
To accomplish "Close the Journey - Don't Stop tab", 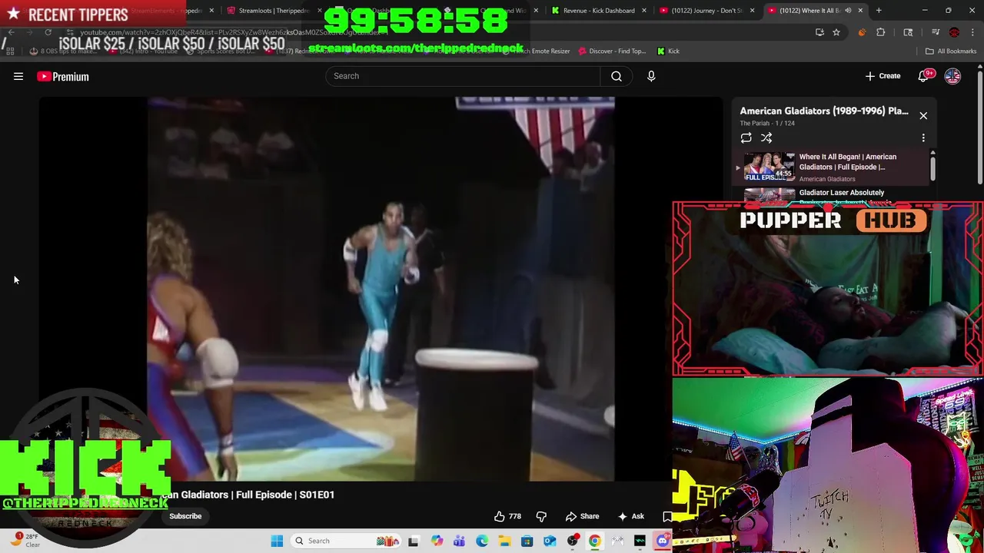I will [752, 11].
